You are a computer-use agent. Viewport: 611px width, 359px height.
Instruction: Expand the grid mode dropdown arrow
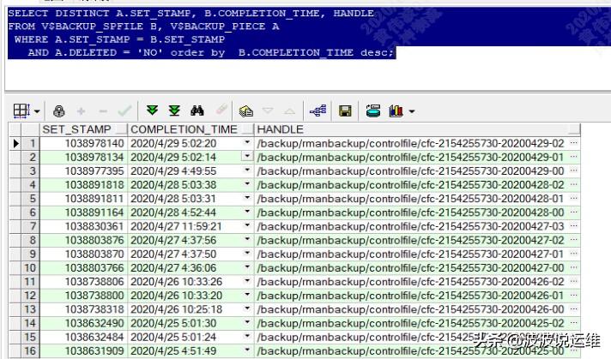pos(37,111)
